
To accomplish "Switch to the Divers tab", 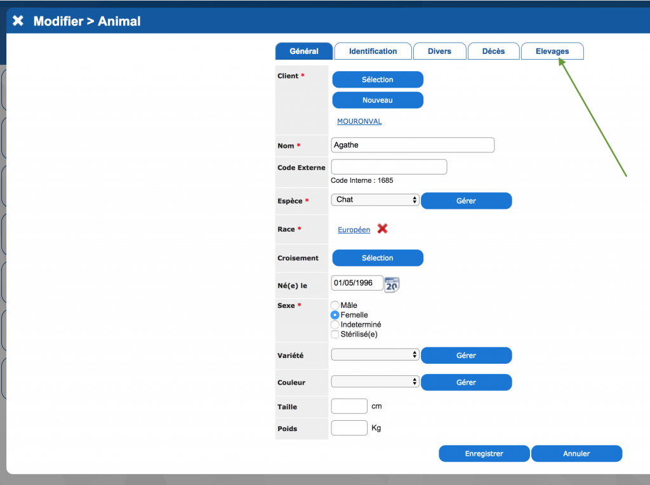I will 439,51.
